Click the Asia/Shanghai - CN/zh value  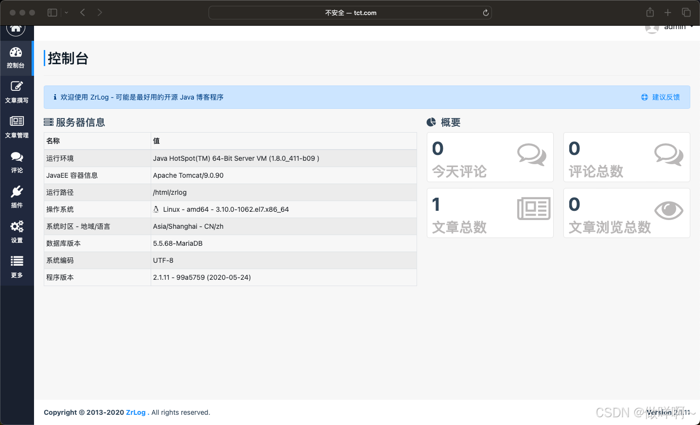(188, 226)
